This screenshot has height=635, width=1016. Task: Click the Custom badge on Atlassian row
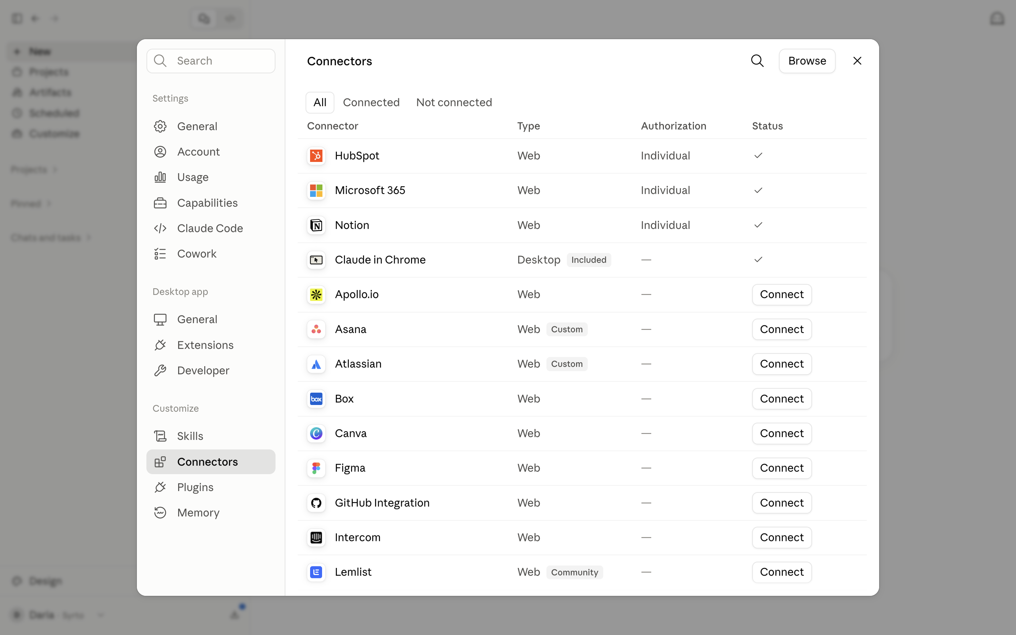coord(567,364)
